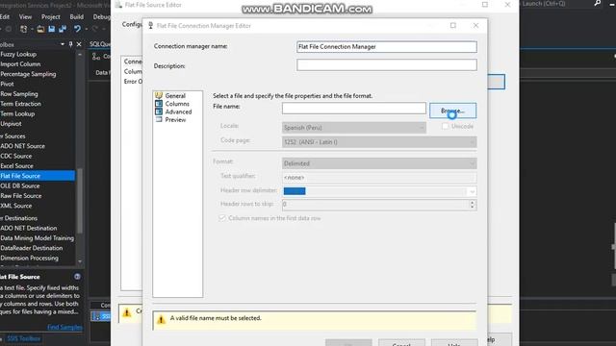This screenshot has height=346, width=616.
Task: Click the General page icon
Action: (x=159, y=95)
